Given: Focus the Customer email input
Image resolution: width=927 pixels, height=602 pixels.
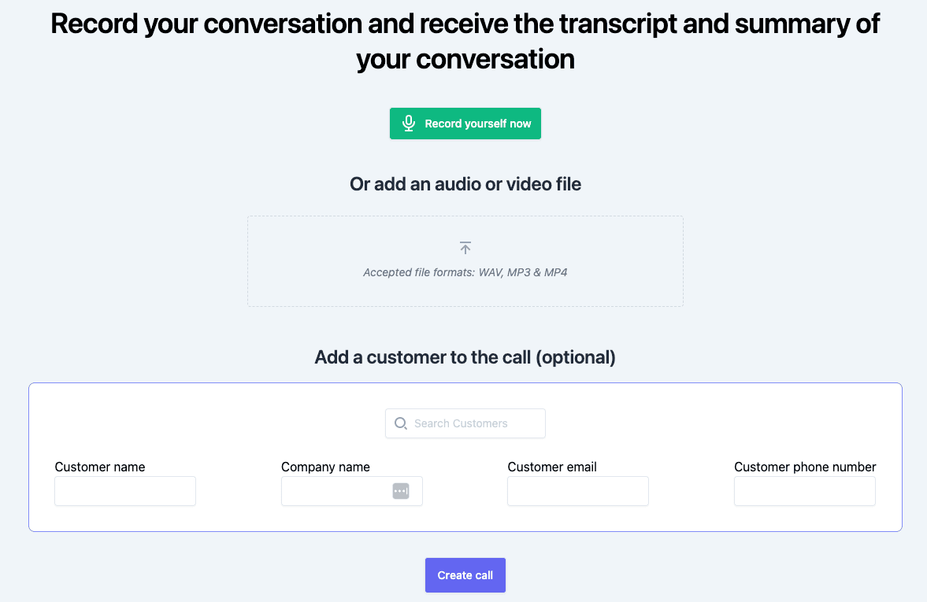Looking at the screenshot, I should (577, 491).
